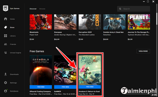Click the Downloads sidebar label
158x97 pixels.
(14, 74)
